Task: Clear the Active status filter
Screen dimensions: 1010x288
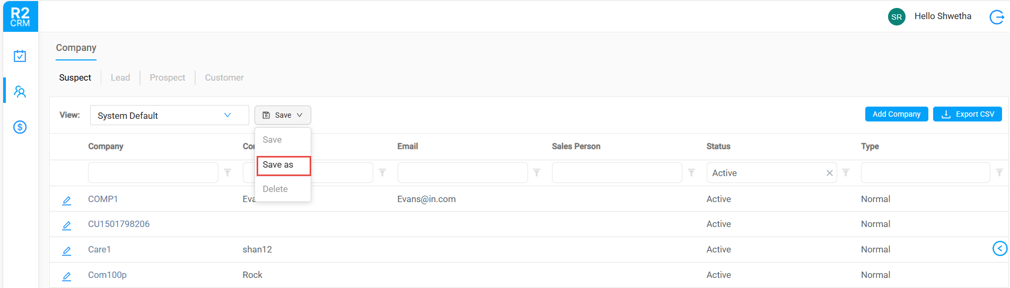Action: pos(830,173)
